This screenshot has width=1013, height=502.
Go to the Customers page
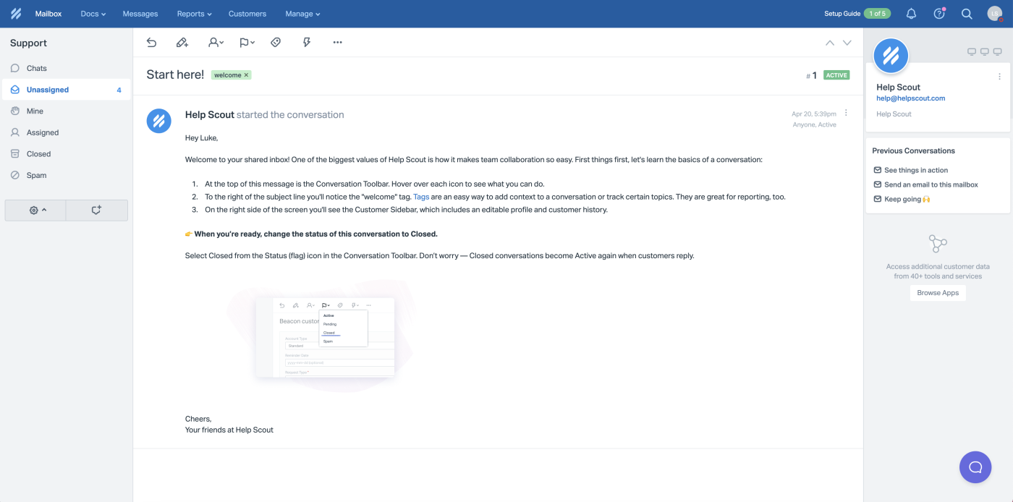click(x=247, y=14)
